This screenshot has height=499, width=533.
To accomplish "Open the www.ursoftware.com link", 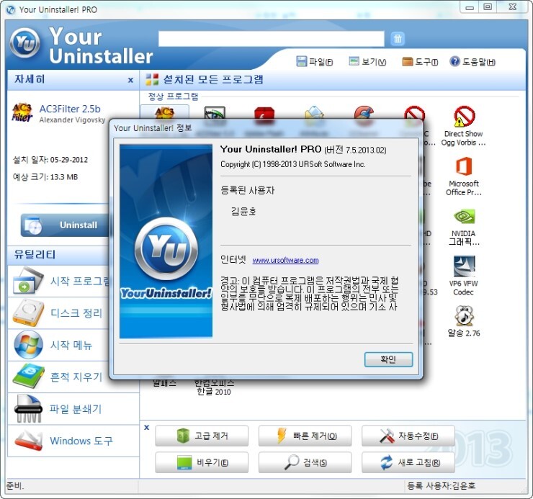I will click(285, 261).
